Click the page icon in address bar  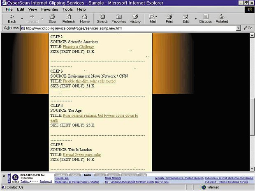point(23,28)
